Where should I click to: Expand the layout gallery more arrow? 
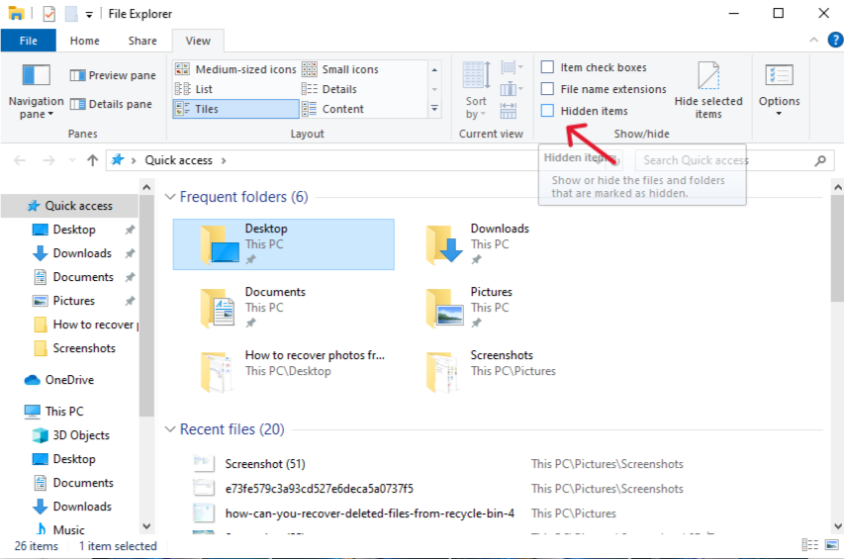(x=434, y=109)
